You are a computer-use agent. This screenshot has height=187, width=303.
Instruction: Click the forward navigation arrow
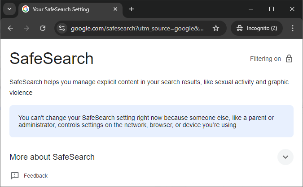26,28
